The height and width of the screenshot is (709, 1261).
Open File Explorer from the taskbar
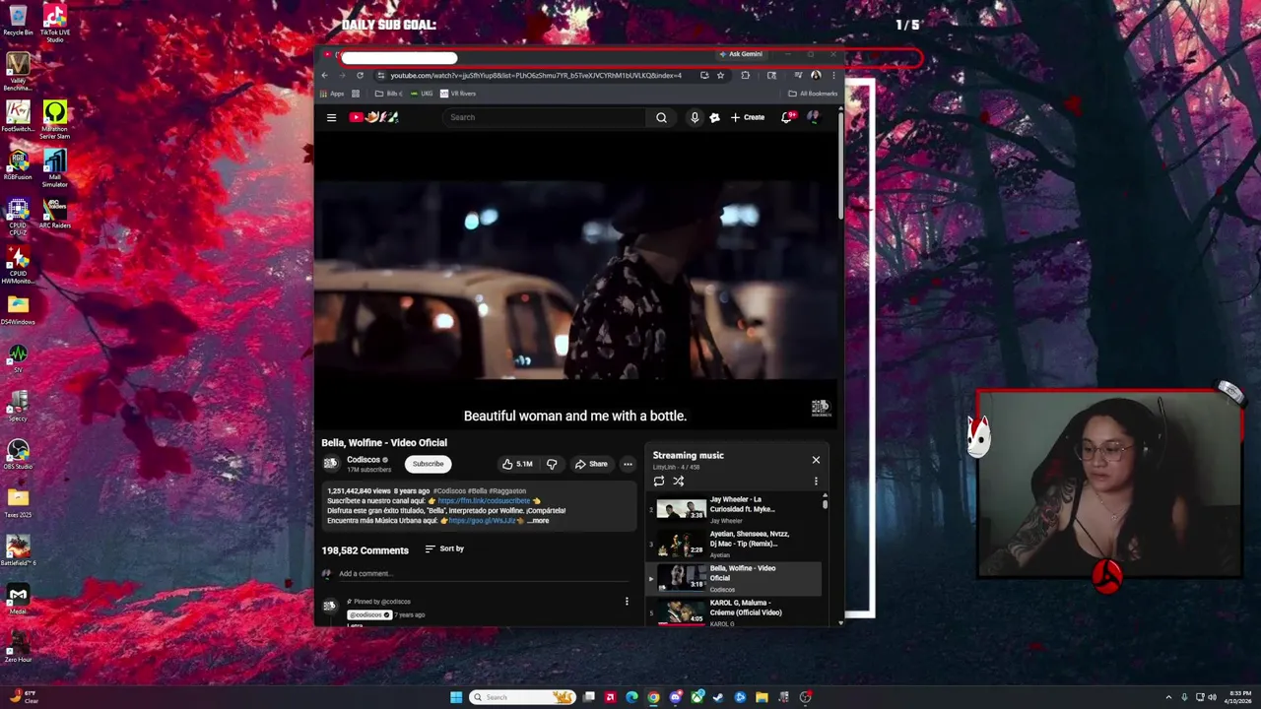click(762, 697)
